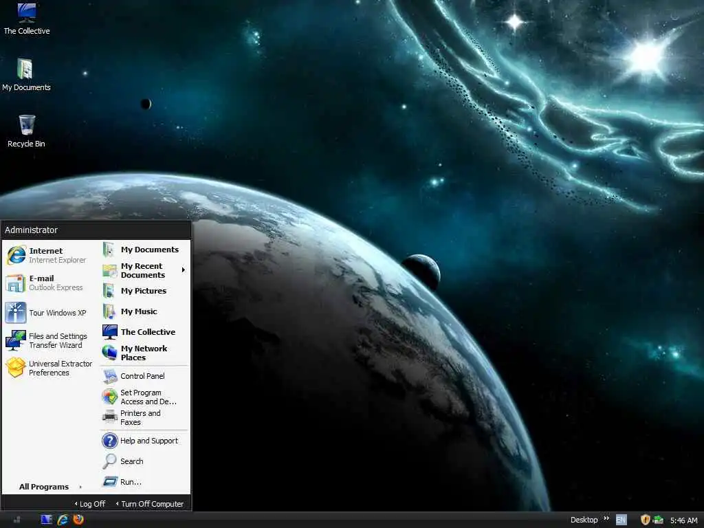Select the My Documents desktop icon
The image size is (704, 528).
click(x=26, y=75)
